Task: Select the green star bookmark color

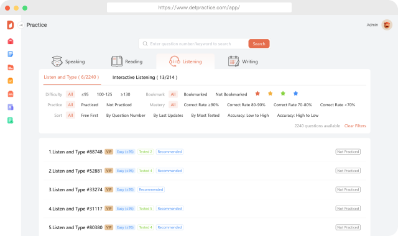Action: tap(283, 94)
